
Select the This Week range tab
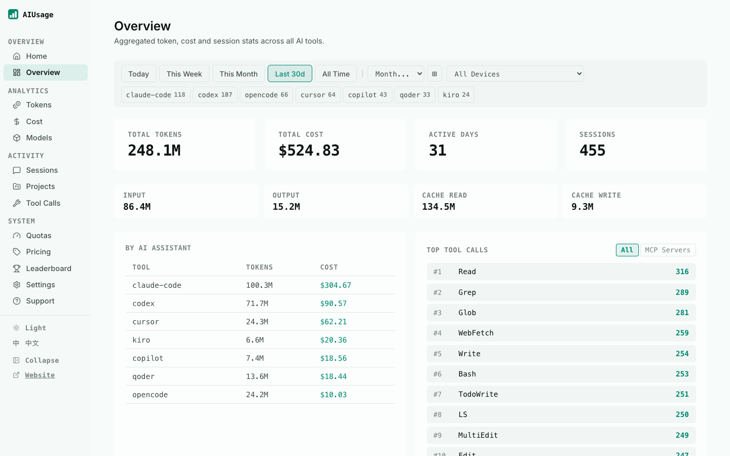pyautogui.click(x=184, y=74)
